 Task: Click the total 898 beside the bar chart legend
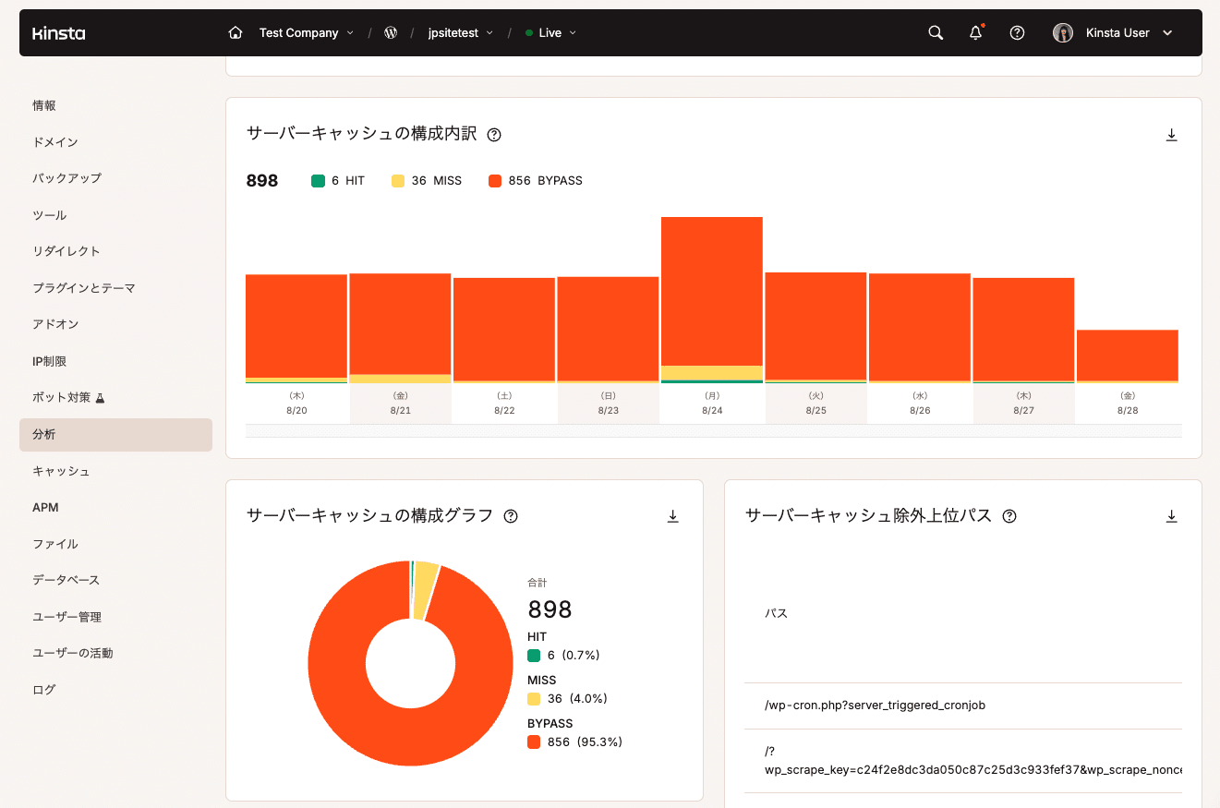[262, 181]
